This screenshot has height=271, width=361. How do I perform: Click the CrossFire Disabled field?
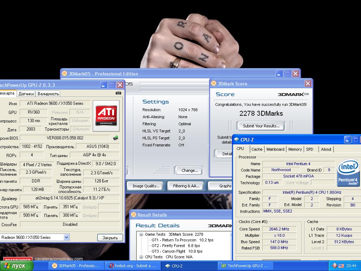click(x=70, y=224)
